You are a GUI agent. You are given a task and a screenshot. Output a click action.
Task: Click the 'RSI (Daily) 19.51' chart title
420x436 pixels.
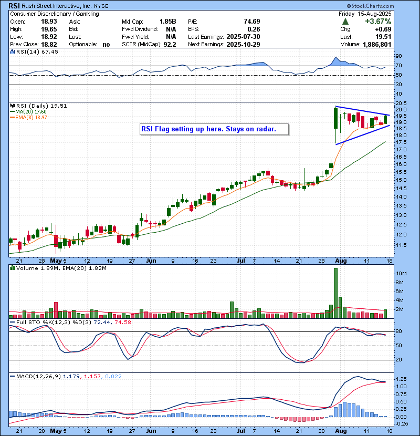[x=41, y=106]
